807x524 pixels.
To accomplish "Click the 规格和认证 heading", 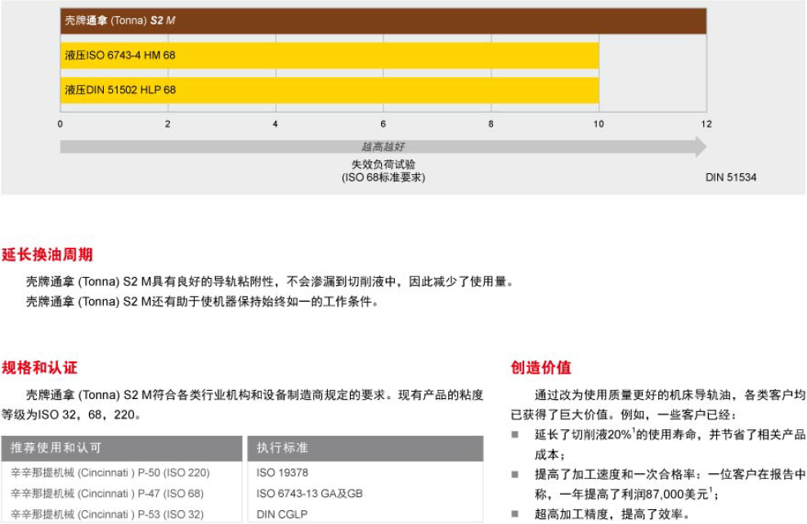I will 40,368.
